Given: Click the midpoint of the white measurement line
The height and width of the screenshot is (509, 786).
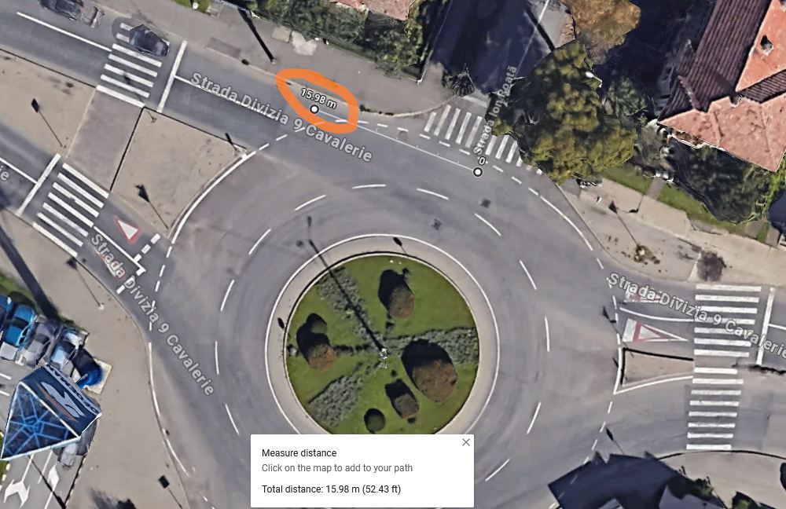Looking at the screenshot, I should tap(396, 141).
